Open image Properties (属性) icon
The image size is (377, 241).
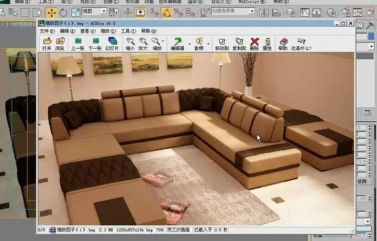(x=267, y=43)
